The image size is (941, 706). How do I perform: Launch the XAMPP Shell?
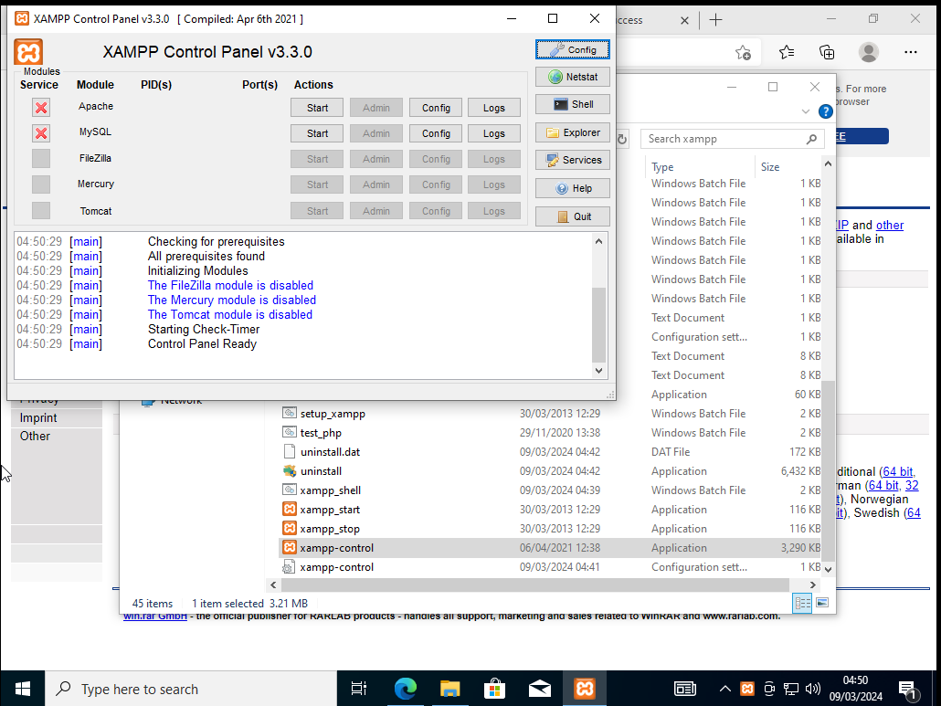coord(573,104)
